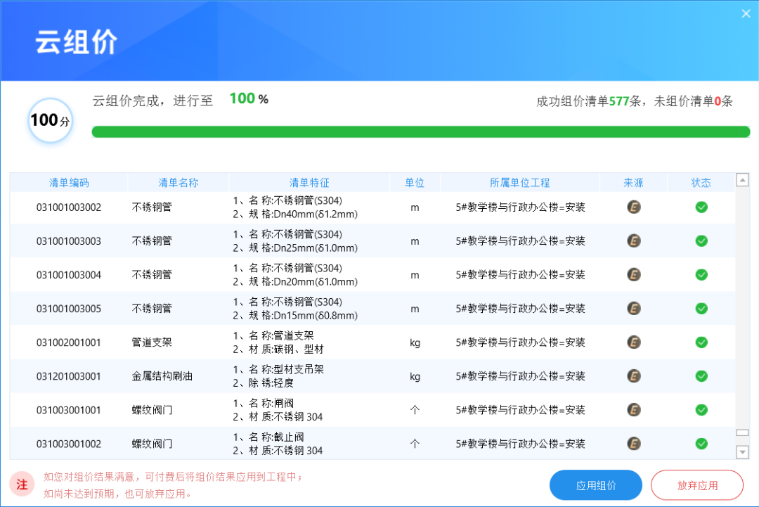The height and width of the screenshot is (507, 759).
Task: Click the 应用组价 button
Action: tap(596, 485)
